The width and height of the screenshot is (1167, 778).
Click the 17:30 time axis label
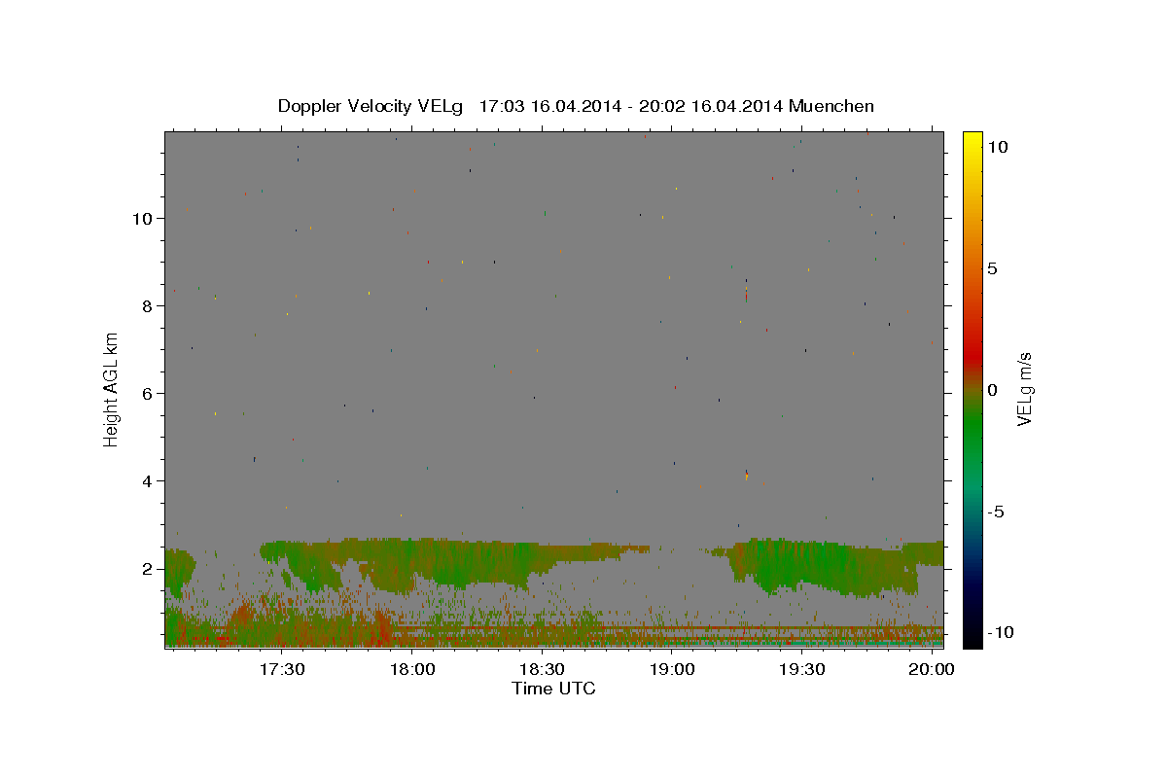coord(283,670)
